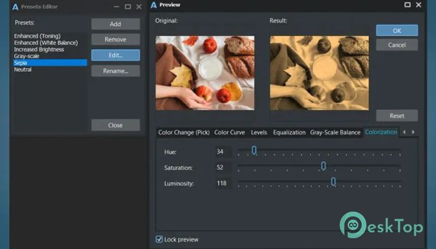Viewport: 436px width, 249px height.
Task: Click the Hue value field
Action: point(223,152)
